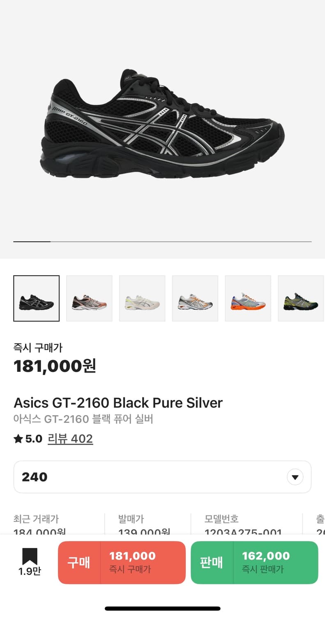Open the 리뷰 402 reviews link

tap(70, 439)
